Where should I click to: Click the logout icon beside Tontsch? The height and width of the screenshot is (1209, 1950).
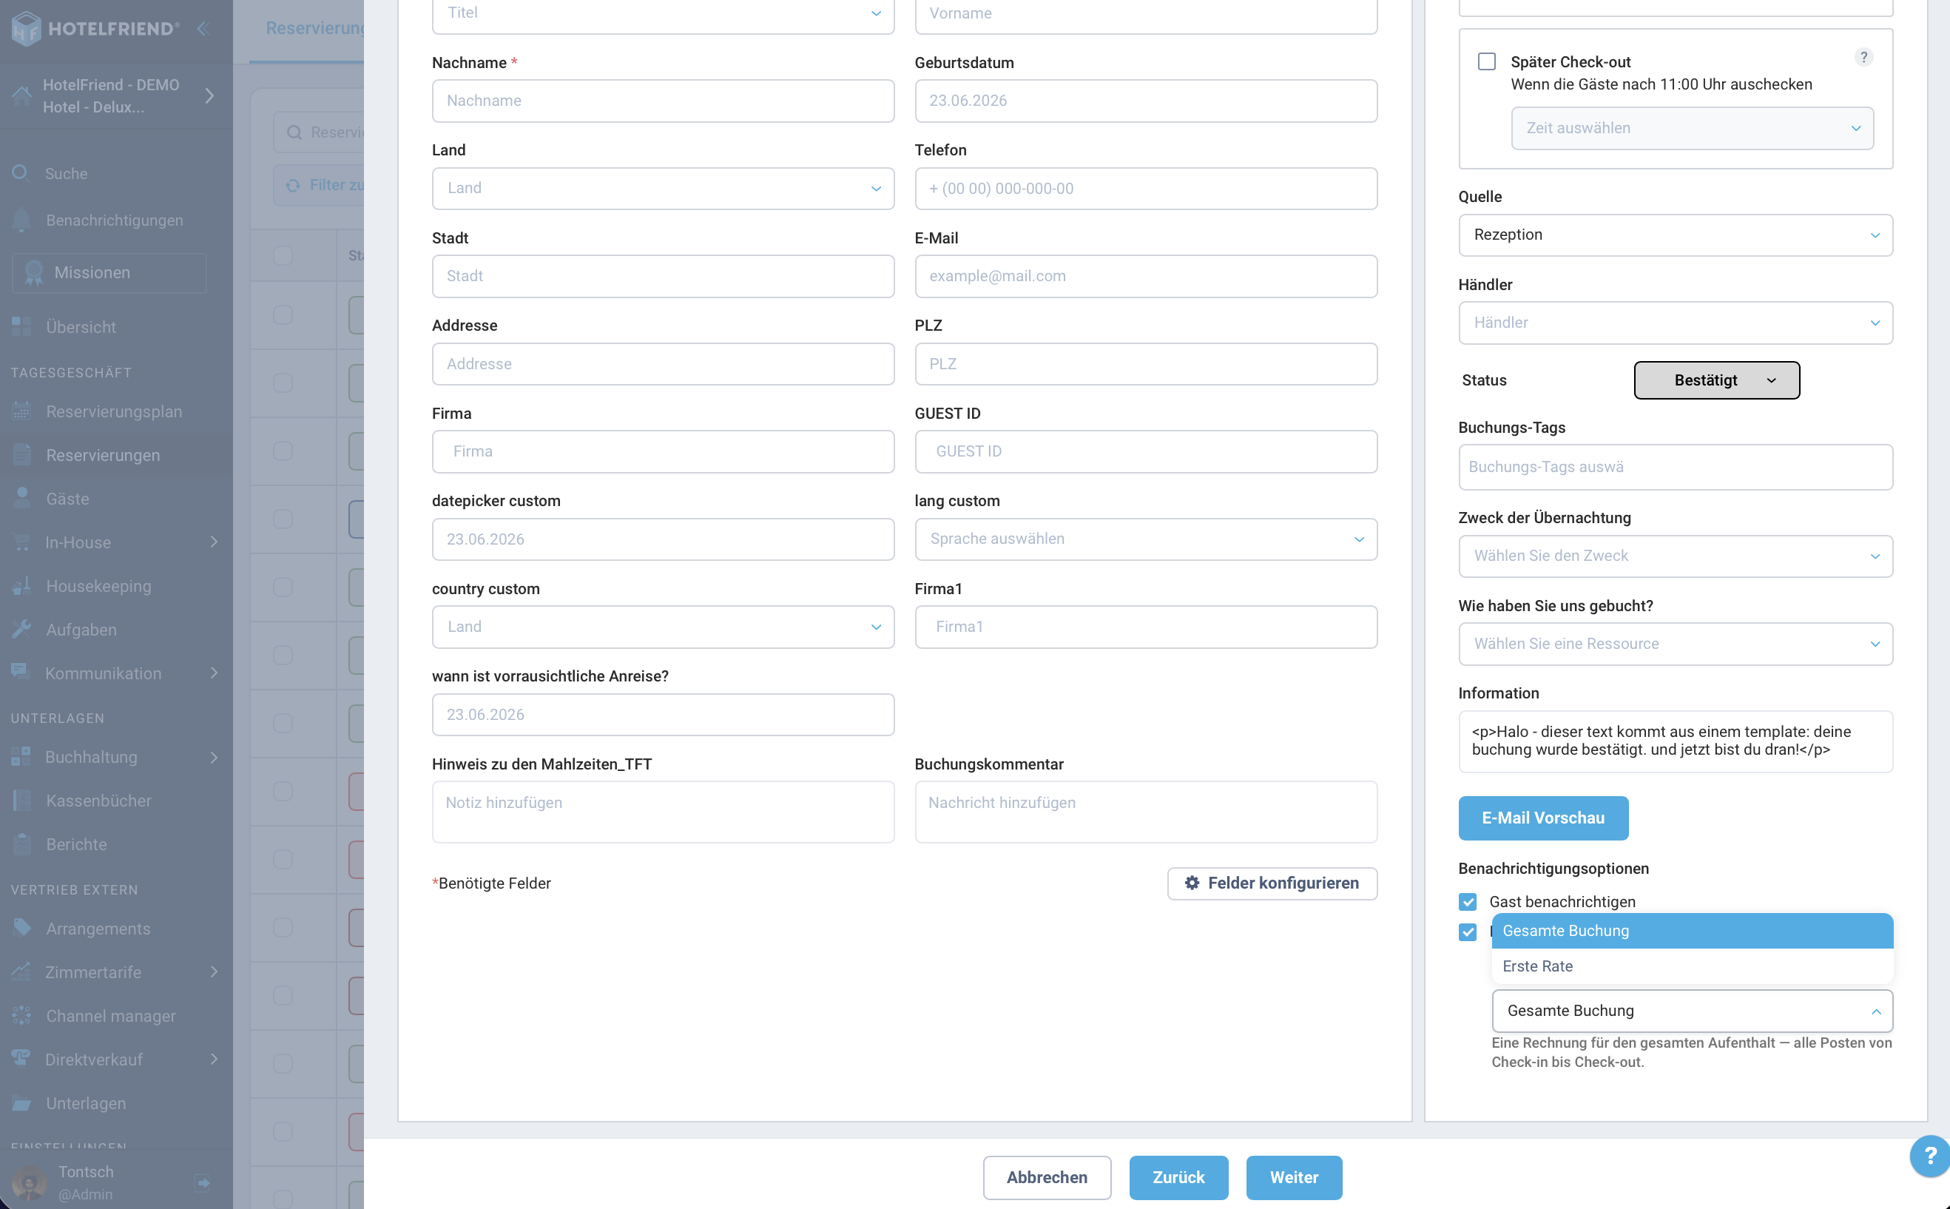[203, 1182]
